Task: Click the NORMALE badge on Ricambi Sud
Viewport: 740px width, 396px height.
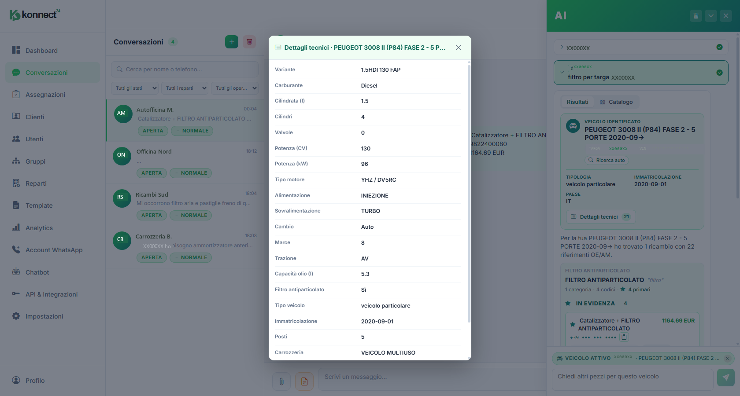Action: coord(191,215)
